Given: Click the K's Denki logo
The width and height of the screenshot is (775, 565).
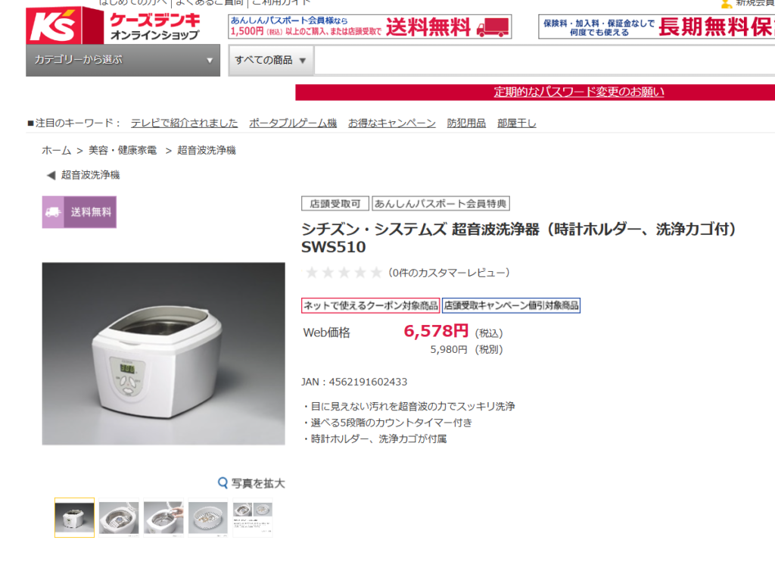Looking at the screenshot, I should pyautogui.click(x=114, y=25).
